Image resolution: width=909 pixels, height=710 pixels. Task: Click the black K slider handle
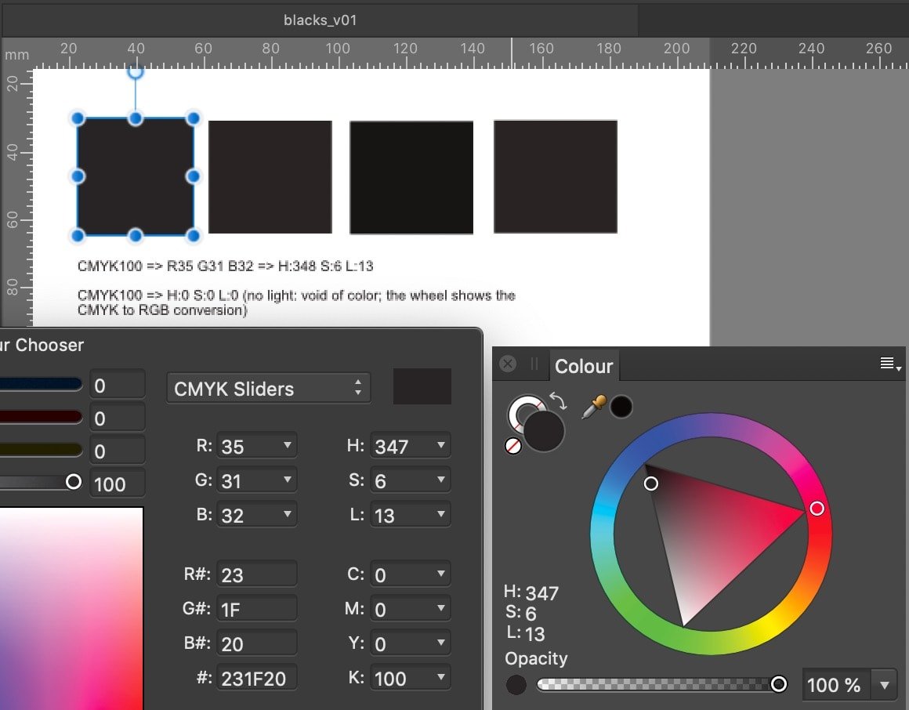click(74, 482)
